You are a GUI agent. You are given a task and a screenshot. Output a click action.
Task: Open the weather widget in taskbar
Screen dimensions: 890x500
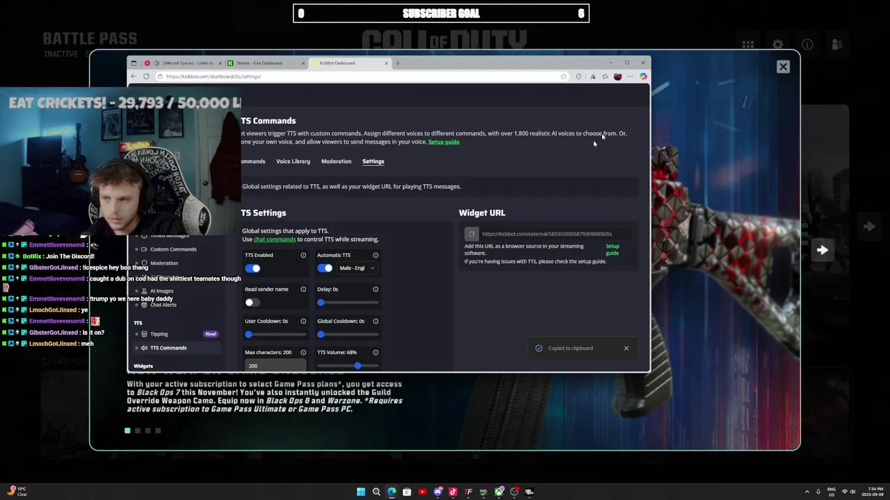pos(15,492)
